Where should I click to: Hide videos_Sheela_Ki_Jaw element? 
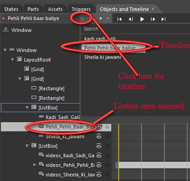(99, 175)
